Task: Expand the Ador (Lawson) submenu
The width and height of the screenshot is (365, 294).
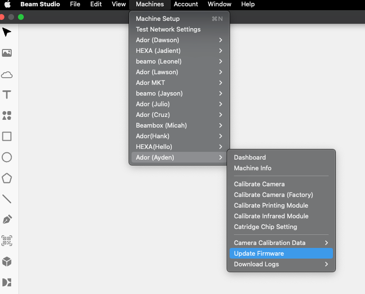Action: [179, 72]
